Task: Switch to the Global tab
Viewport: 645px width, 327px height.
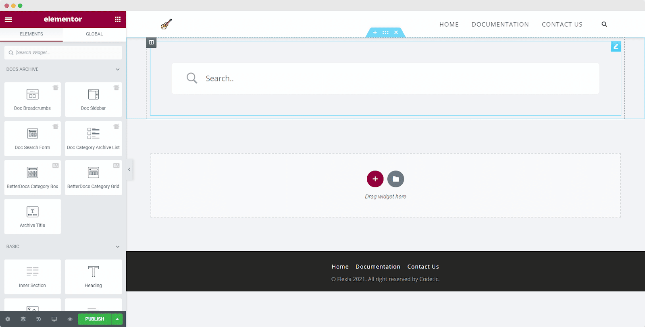Action: coord(94,34)
